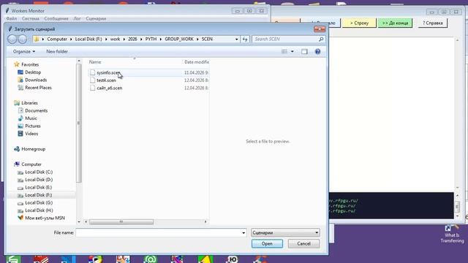Image resolution: width=468 pixels, height=263 pixels.
Task: Open Local Disk (C:)
Action: click(39, 172)
